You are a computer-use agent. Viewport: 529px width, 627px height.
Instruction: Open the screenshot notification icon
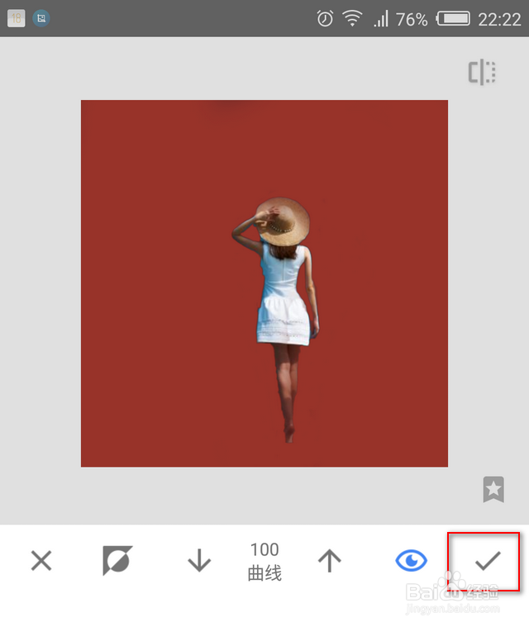(41, 18)
